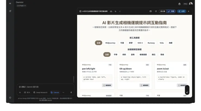Focus the Gemini prompt input field

coord(46,87)
